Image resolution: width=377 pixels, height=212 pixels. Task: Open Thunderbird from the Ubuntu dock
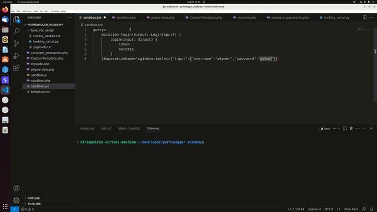coord(5,19)
